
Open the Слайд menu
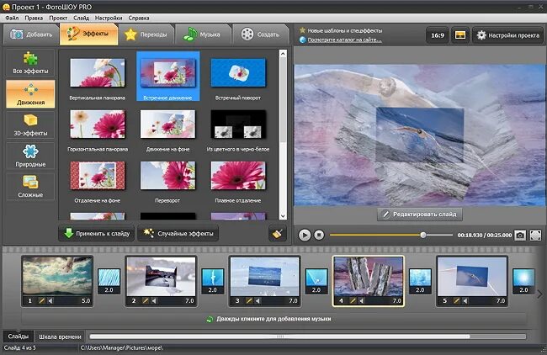(x=81, y=18)
